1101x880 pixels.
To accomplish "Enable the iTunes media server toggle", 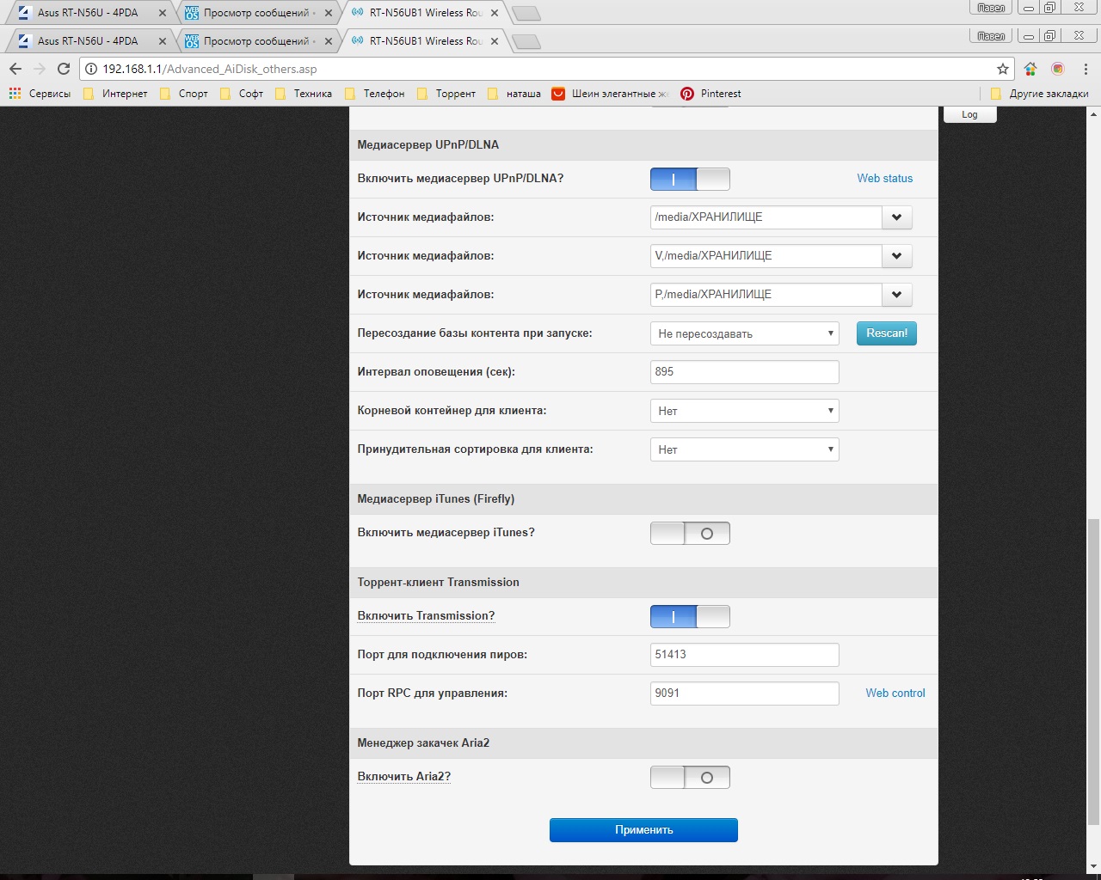I will pos(690,533).
